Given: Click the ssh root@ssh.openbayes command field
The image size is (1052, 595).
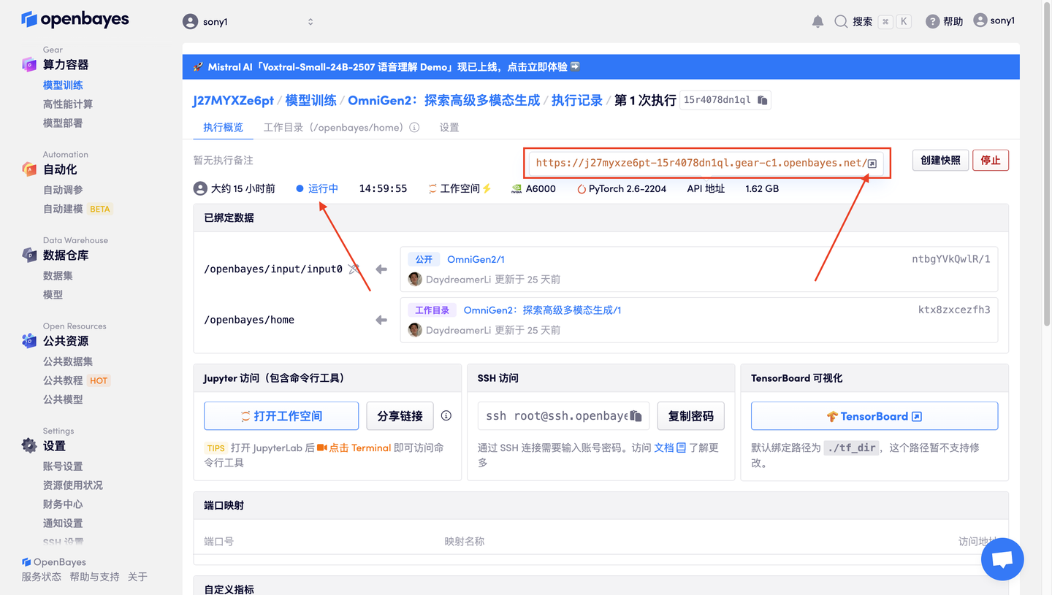Looking at the screenshot, I should [x=563, y=416].
